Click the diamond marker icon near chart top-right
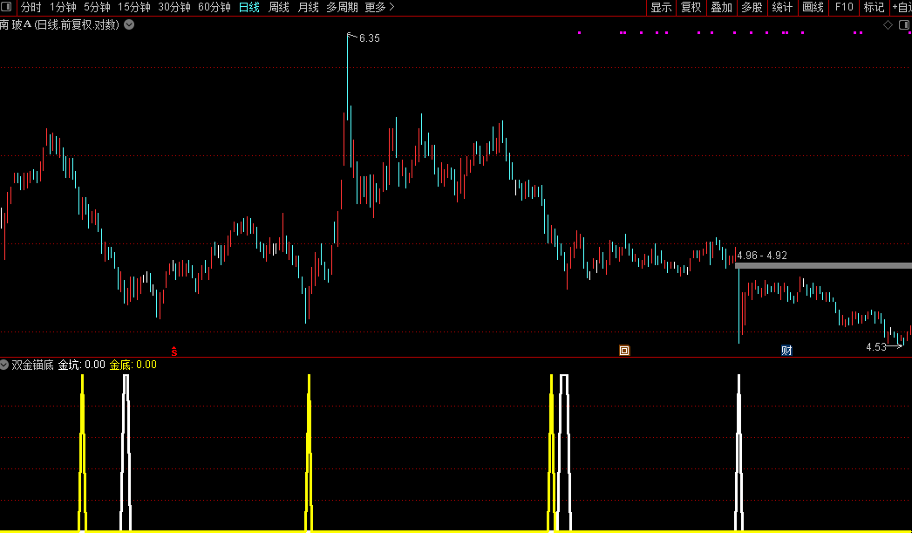The height and width of the screenshot is (533, 912). 888,25
